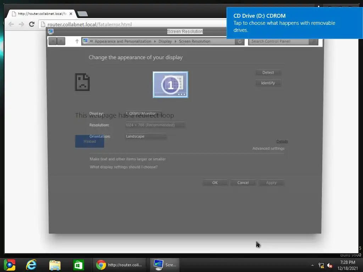This screenshot has height=272, width=363.
Task: Click the Screen Resolution window icon
Action: (51, 32)
